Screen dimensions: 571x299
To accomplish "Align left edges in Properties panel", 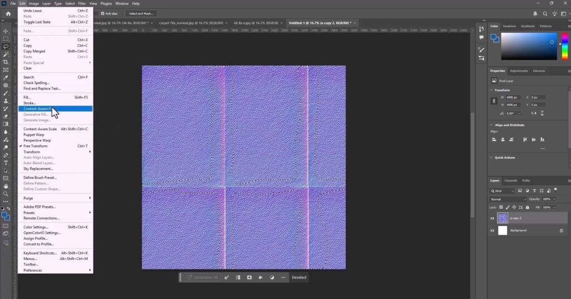I will [494, 139].
